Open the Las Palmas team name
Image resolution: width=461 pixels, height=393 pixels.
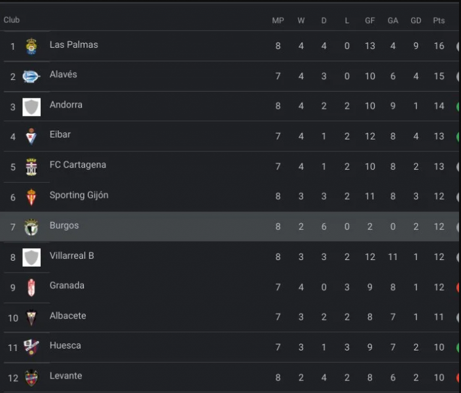[x=74, y=45]
